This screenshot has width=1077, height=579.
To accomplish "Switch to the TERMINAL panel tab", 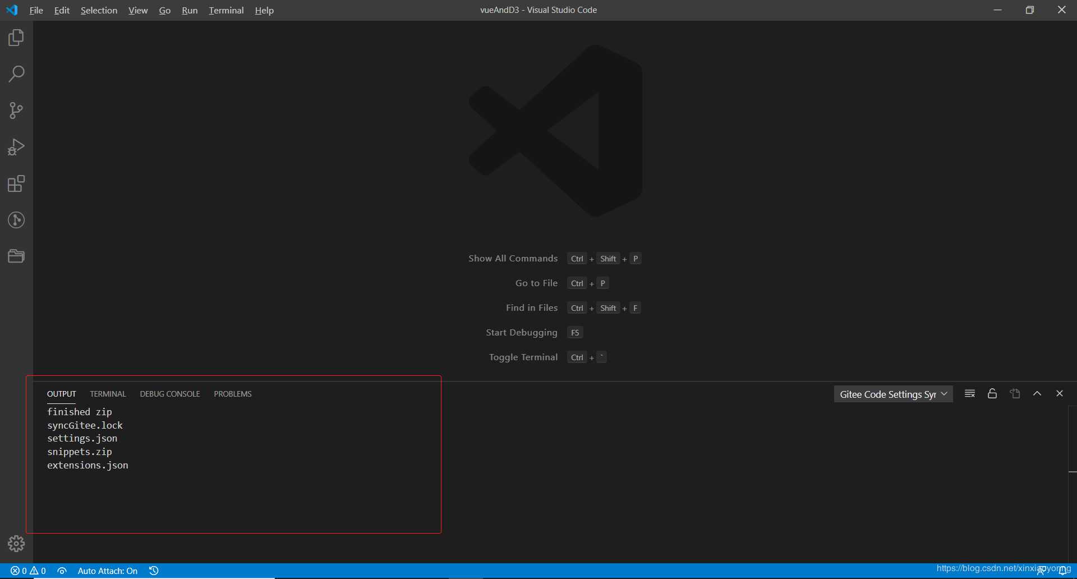I will (x=108, y=394).
